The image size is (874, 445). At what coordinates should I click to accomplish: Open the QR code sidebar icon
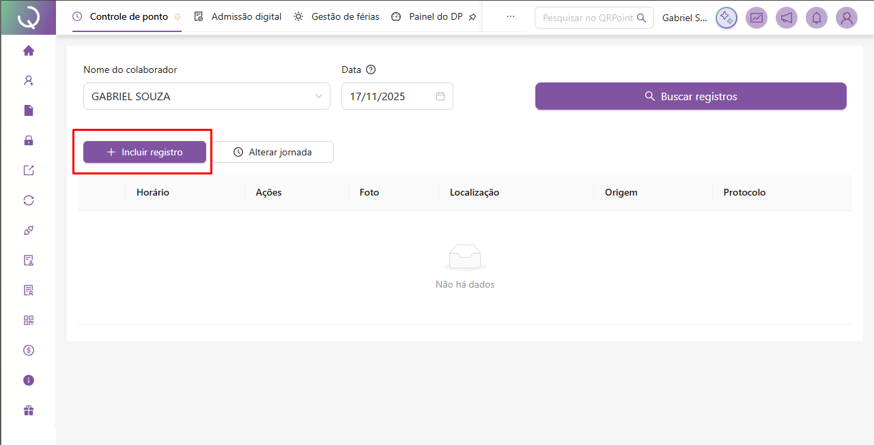[29, 320]
